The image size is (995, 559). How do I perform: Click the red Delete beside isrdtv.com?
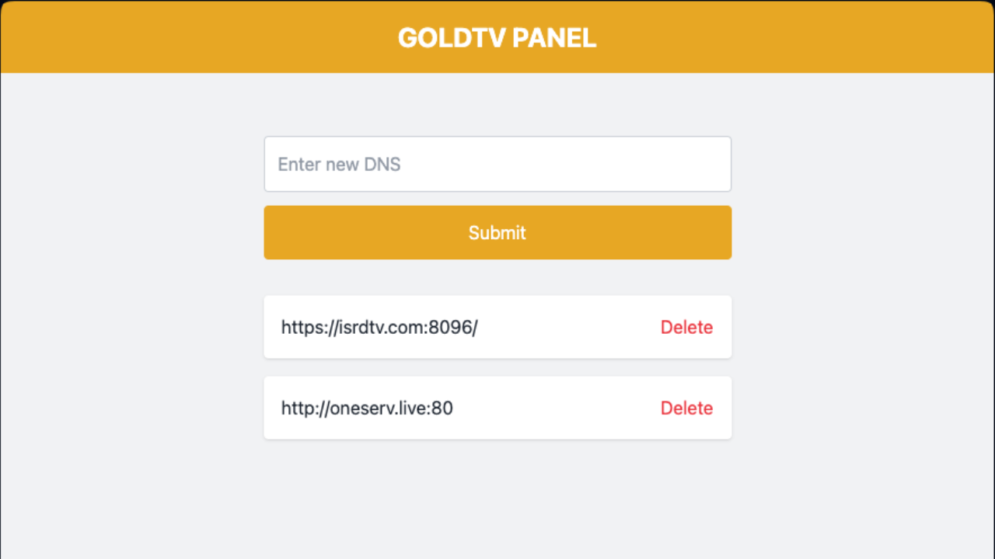(x=686, y=327)
